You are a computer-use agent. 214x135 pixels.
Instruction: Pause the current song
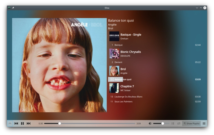[x=22, y=124]
